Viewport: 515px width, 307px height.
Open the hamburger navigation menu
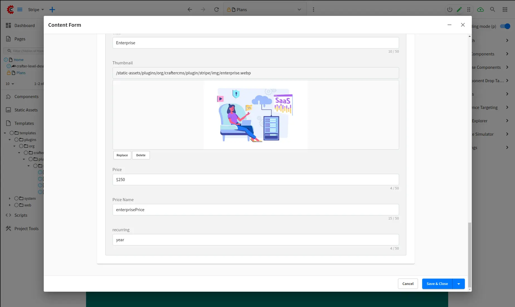coord(20,9)
